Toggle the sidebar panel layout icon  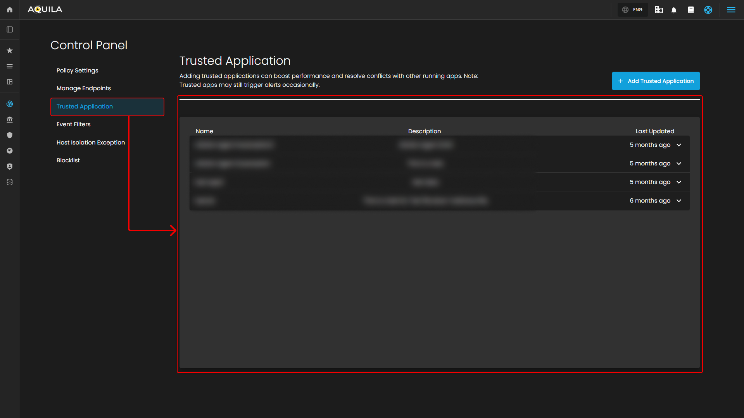point(10,29)
